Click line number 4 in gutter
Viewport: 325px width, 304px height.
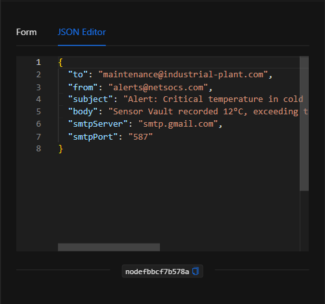pyautogui.click(x=38, y=99)
